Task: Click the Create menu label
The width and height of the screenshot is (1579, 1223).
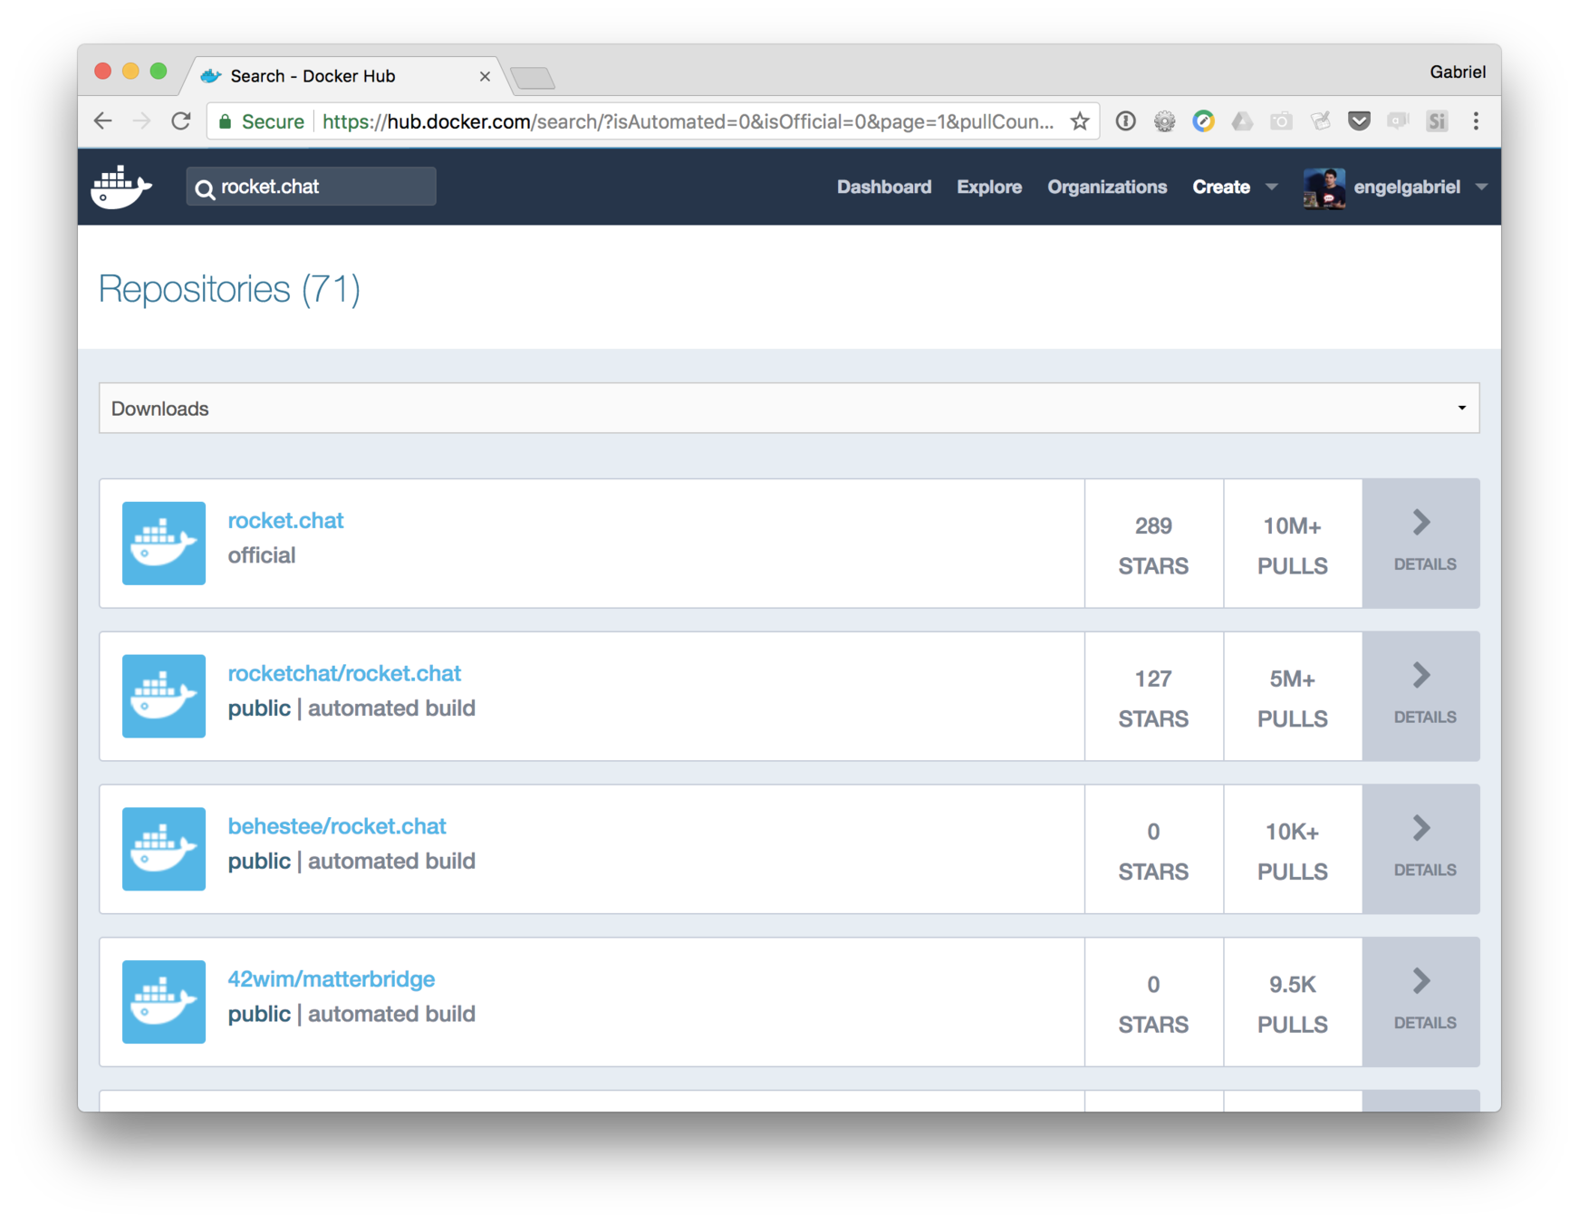Action: 1221,188
